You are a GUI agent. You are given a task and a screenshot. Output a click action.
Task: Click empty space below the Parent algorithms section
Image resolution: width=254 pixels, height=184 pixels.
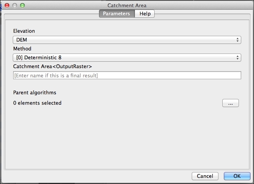pos(127,139)
